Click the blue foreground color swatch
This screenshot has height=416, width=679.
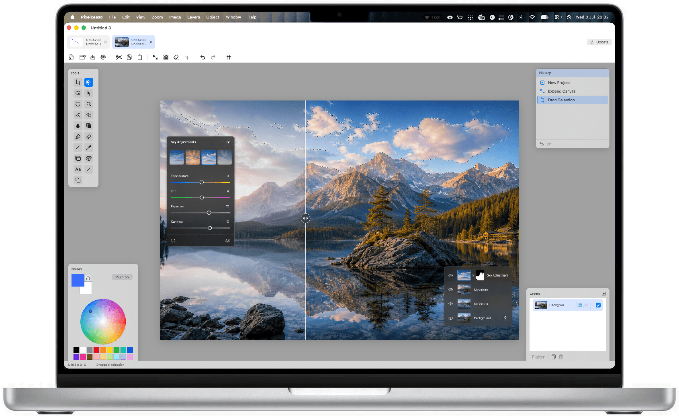[x=78, y=280]
